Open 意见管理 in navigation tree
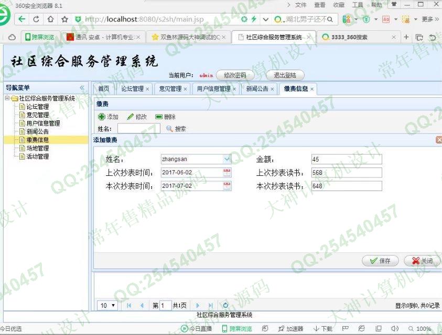Viewport: 442px width, 335px height. tap(37, 115)
